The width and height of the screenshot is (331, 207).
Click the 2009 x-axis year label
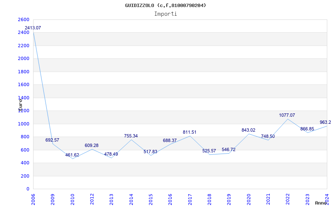[x=53, y=200]
